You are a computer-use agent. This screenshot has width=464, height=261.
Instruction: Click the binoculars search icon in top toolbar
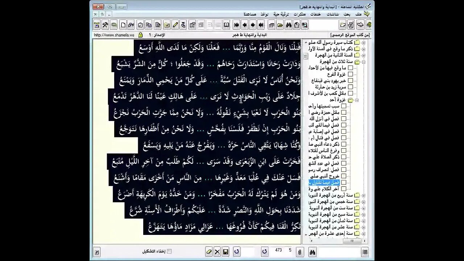pos(289,25)
